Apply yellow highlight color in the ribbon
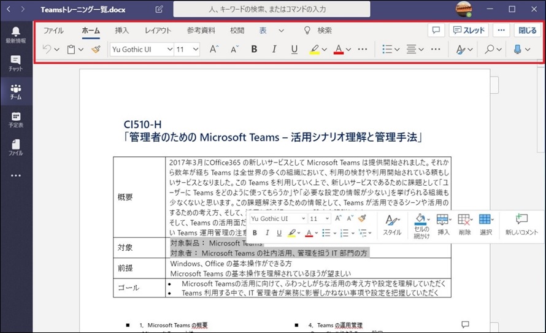Image resolution: width=546 pixels, height=333 pixels. coord(315,50)
